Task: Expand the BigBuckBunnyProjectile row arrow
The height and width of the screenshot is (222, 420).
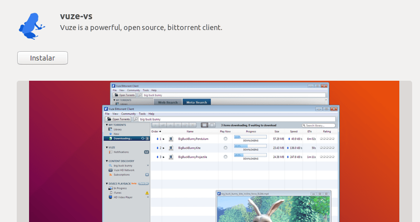Action: (163, 157)
